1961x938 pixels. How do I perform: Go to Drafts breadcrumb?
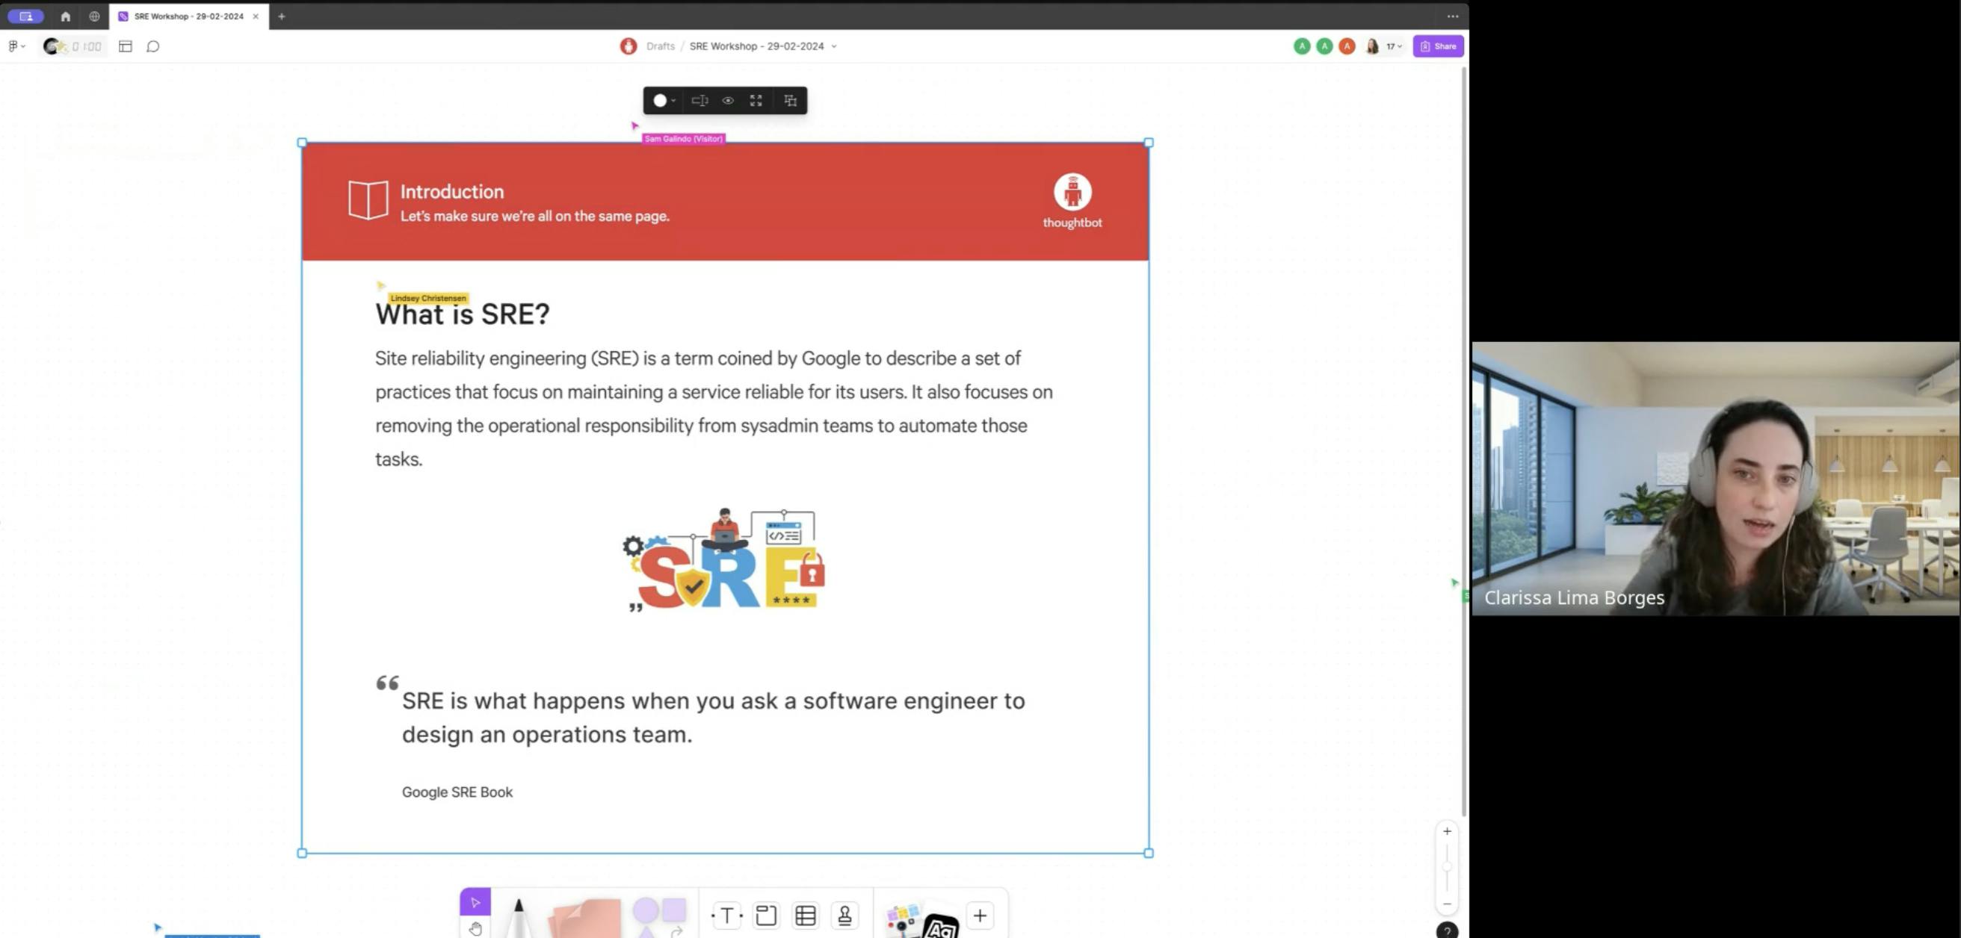click(x=660, y=46)
